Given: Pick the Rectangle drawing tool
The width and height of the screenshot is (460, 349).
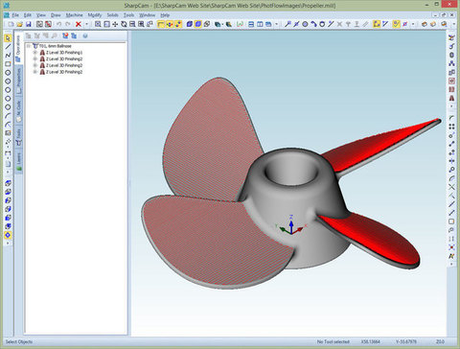Looking at the screenshot, I should coord(8,64).
